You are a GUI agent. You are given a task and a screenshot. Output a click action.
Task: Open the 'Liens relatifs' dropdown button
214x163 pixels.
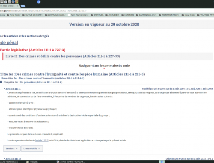32,148
